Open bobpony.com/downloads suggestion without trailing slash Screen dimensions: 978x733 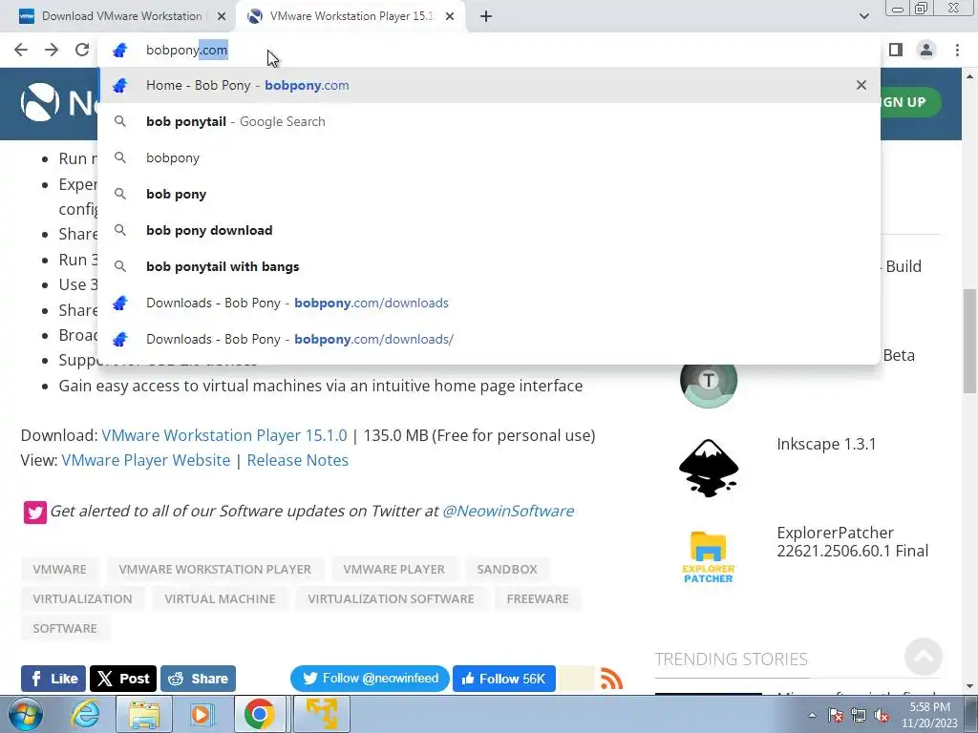tap(489, 303)
